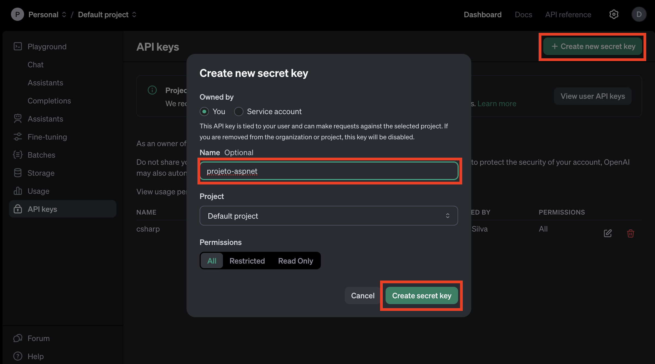Click the Create secret key button
This screenshot has height=364, width=655.
coord(421,296)
